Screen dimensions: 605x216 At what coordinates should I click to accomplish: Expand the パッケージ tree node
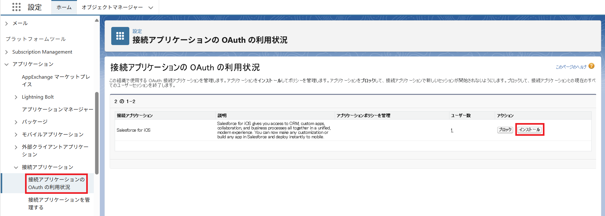point(16,122)
